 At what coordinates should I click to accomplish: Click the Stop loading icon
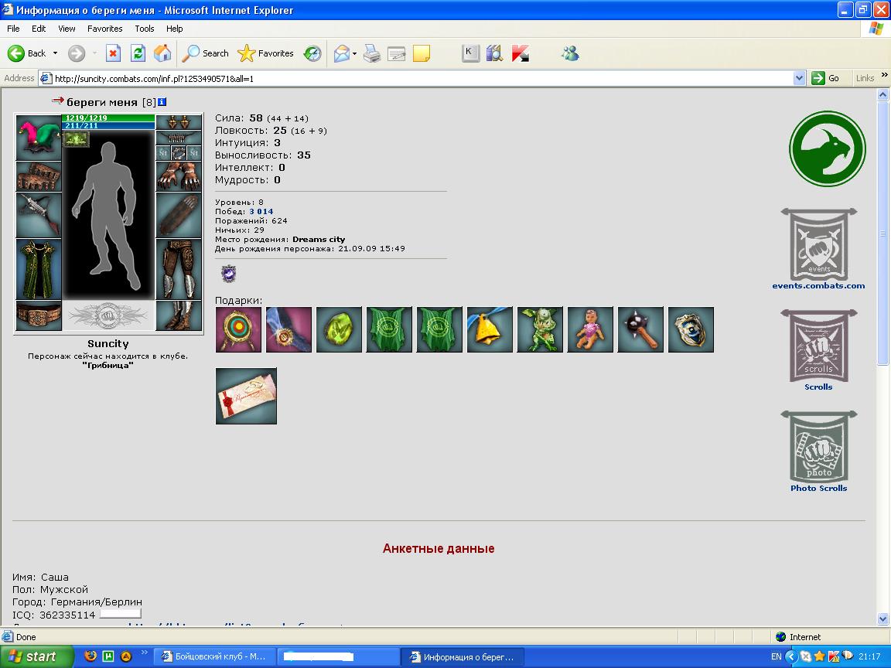point(113,53)
